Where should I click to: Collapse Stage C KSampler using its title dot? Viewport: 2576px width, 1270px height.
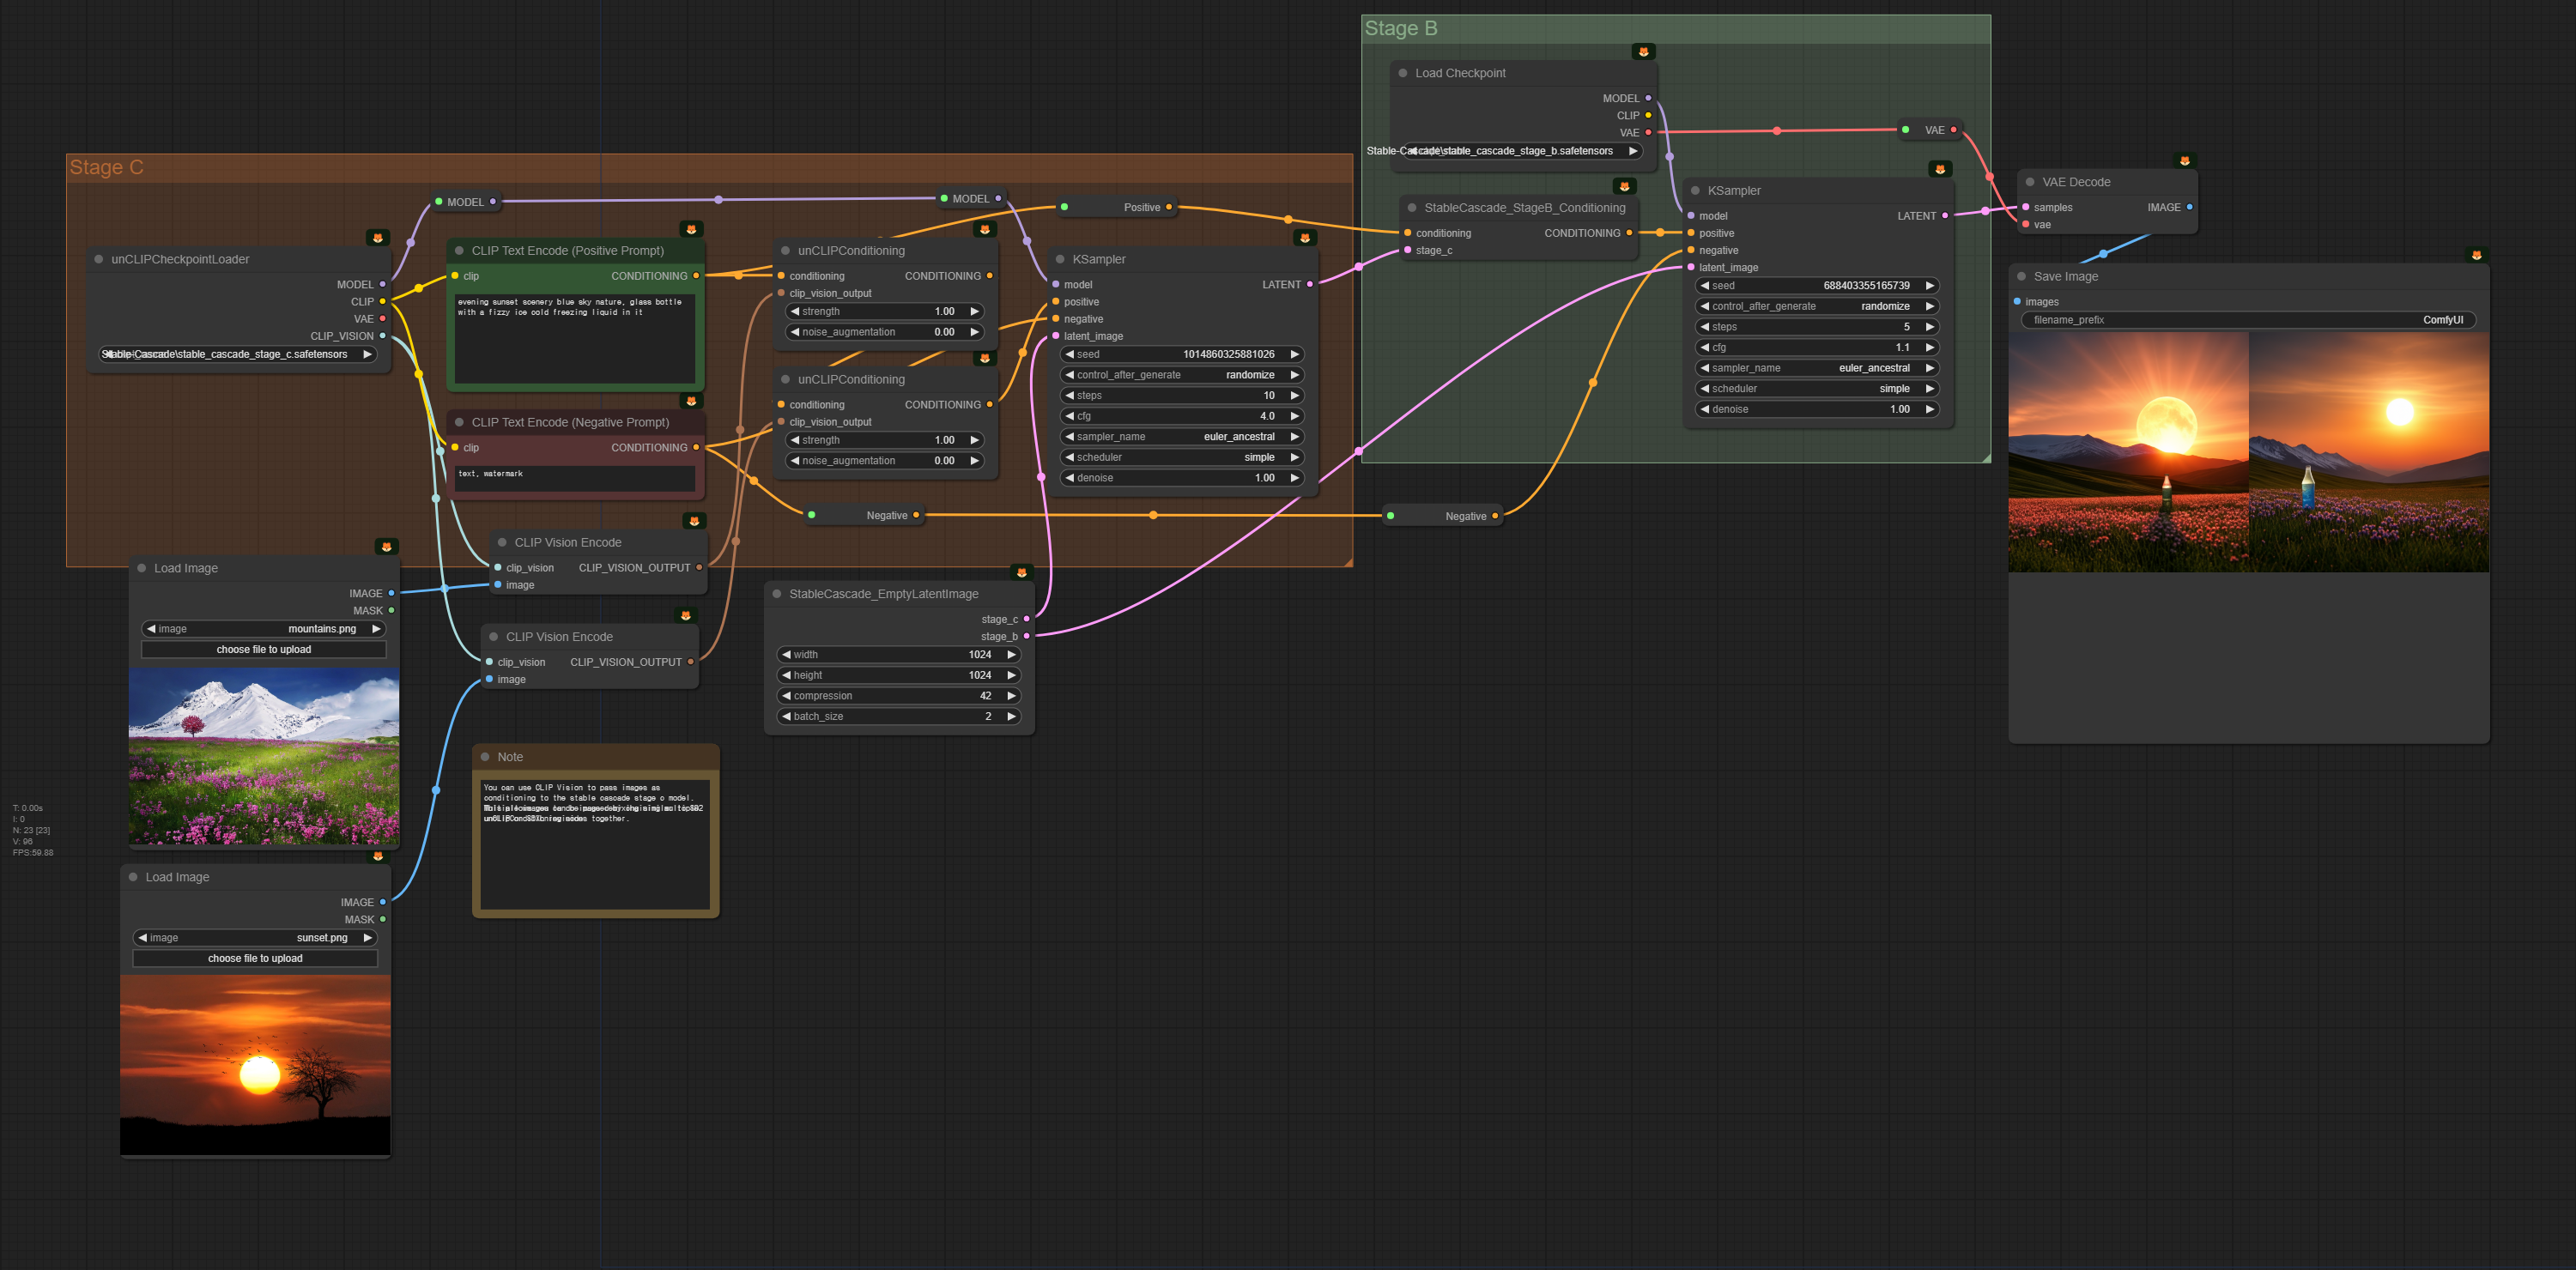click(x=1060, y=259)
